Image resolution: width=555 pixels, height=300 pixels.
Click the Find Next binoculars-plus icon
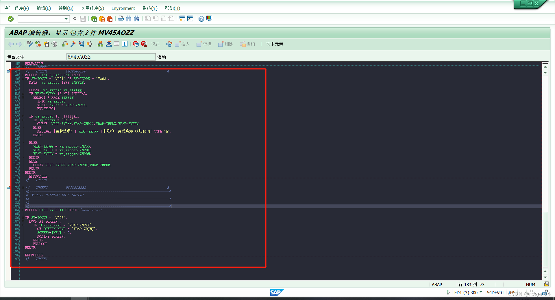click(x=136, y=19)
